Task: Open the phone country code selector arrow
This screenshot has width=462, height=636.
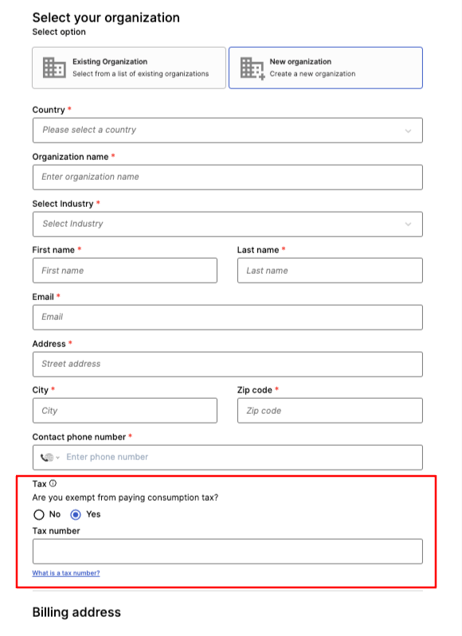Action: coord(57,458)
